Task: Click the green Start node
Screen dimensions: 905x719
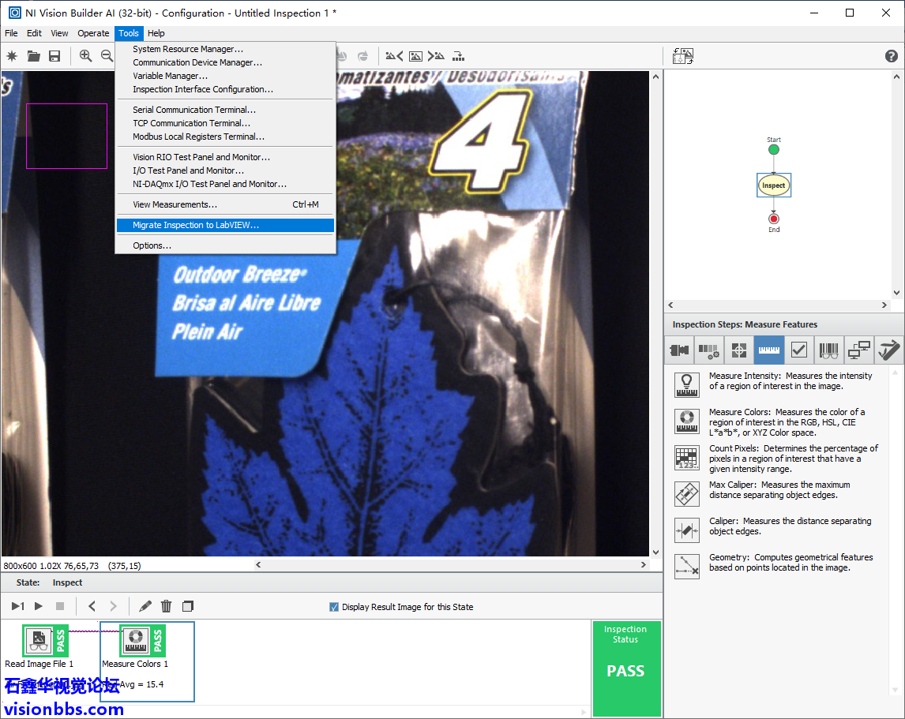Action: [x=774, y=149]
